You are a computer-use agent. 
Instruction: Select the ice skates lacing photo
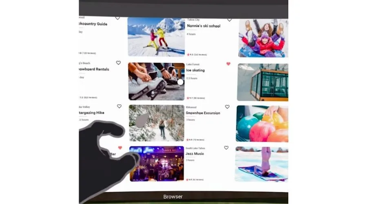(x=156, y=81)
